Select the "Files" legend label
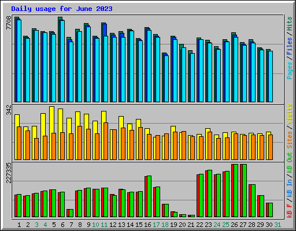 [x=290, y=46]
